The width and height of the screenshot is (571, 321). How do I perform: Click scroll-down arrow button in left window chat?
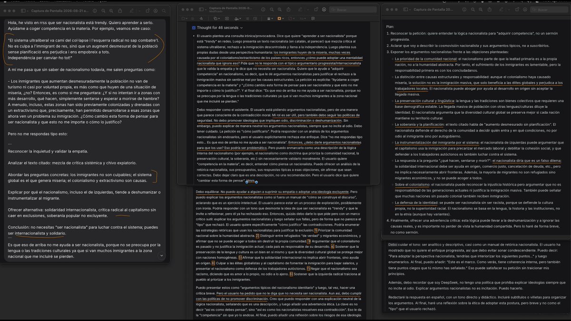click(x=161, y=255)
